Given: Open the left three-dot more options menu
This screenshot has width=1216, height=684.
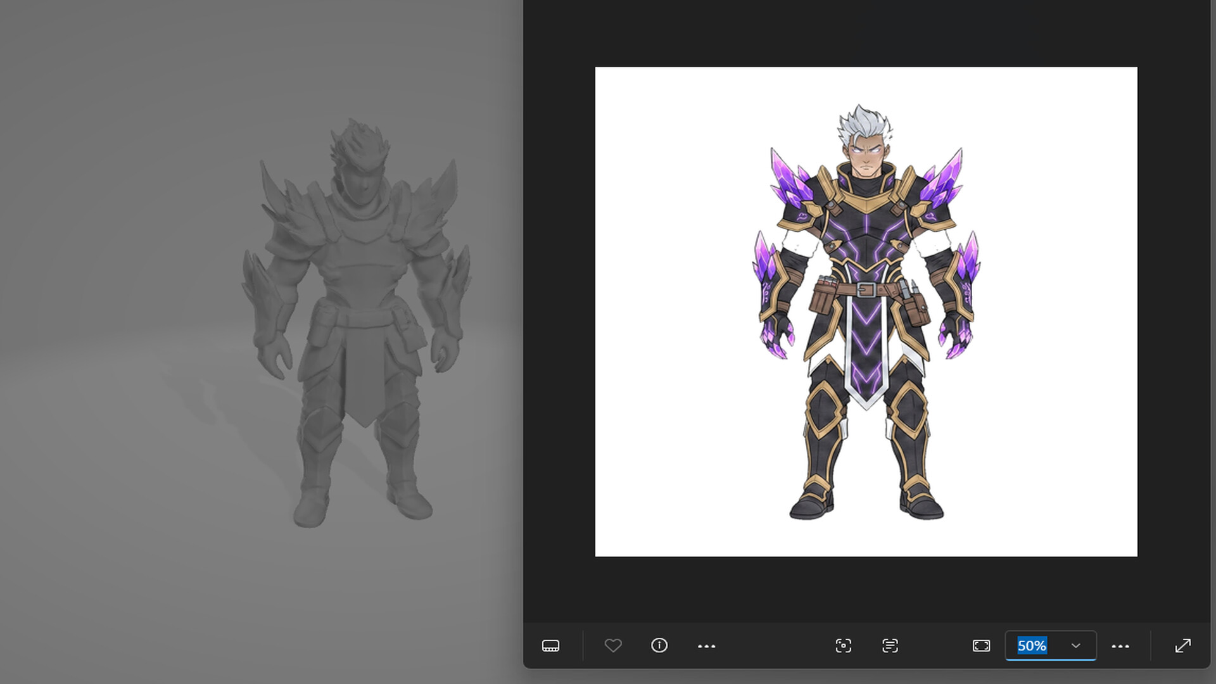Looking at the screenshot, I should point(706,646).
